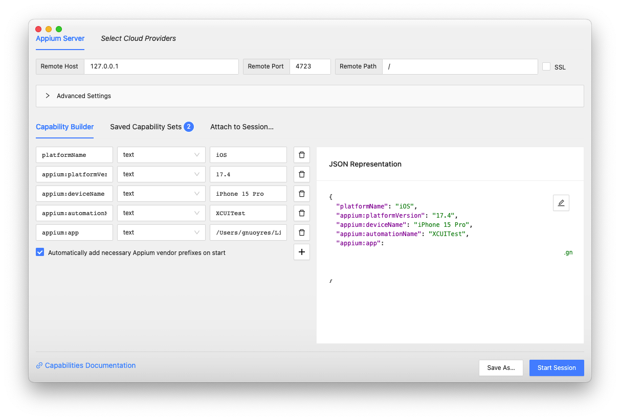The image size is (620, 420).
Task: Uncheck automatically add Appium vendor prefixes
Action: 40,252
